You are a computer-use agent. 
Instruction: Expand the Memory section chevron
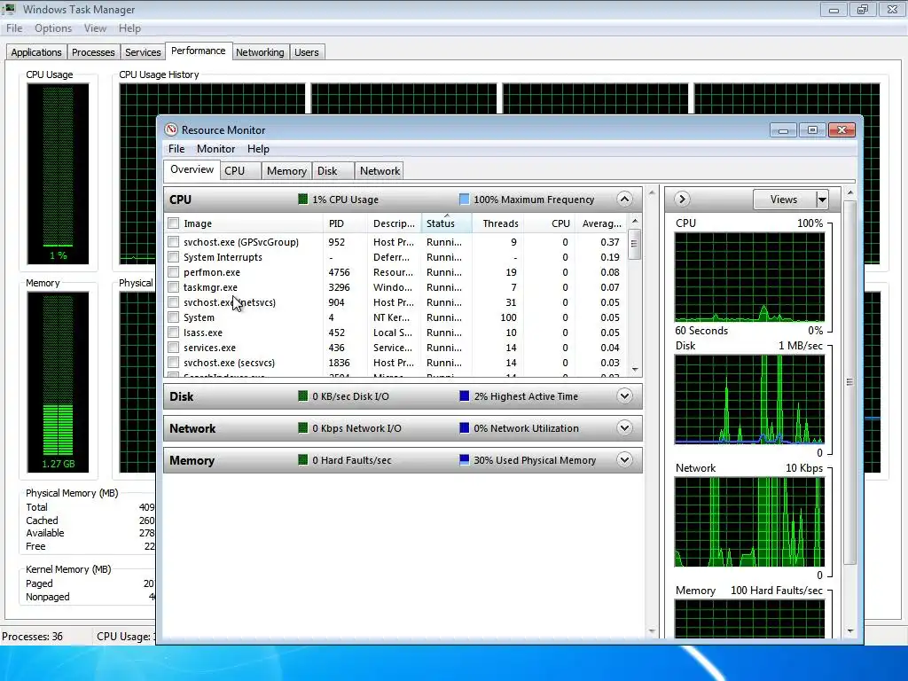(624, 460)
